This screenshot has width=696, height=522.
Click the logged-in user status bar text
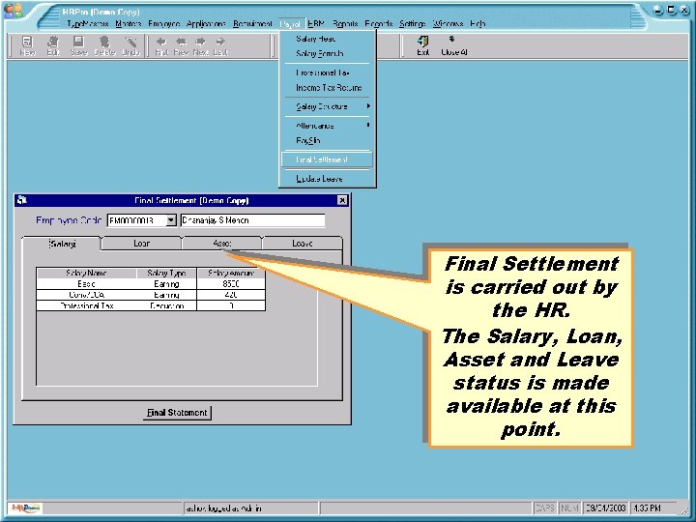click(x=223, y=508)
